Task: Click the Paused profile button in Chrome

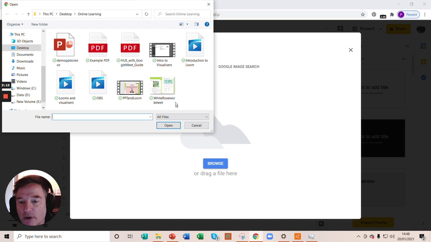Action: (x=408, y=14)
